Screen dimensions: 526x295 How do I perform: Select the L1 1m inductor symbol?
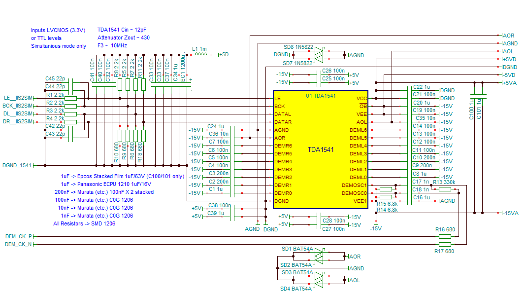tap(200, 53)
